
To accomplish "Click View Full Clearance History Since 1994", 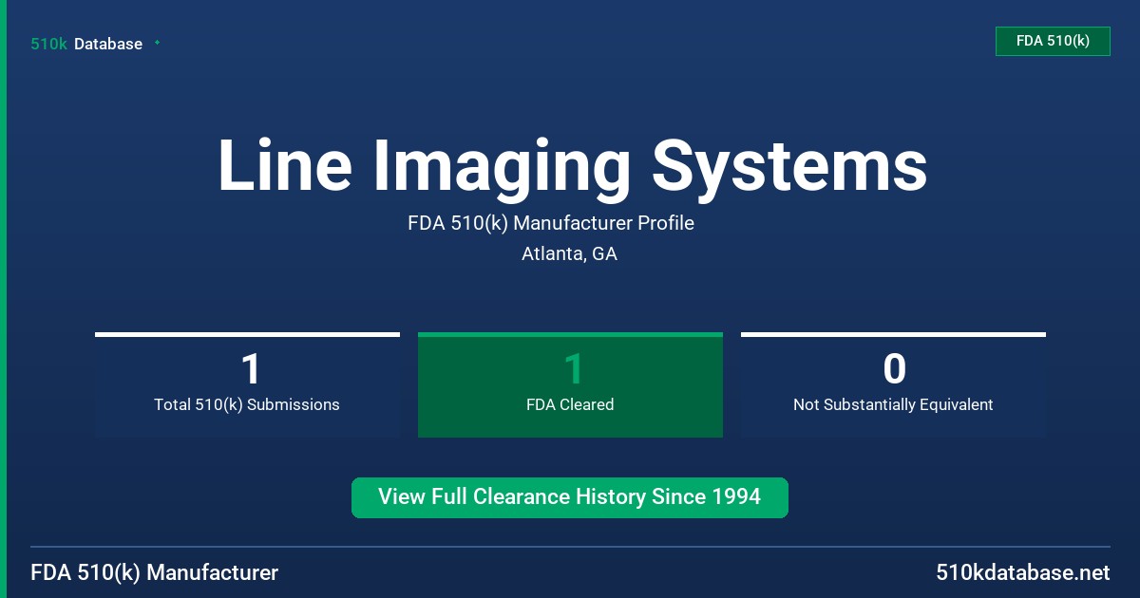I will (x=570, y=497).
